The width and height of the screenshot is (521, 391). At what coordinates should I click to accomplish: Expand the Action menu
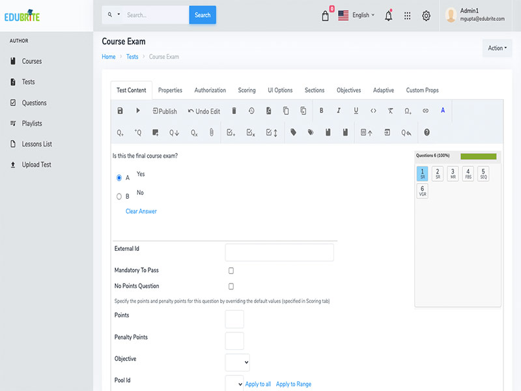[496, 48]
